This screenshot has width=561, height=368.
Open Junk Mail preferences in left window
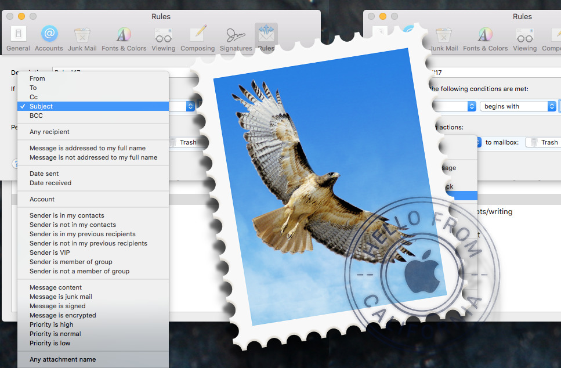(82, 39)
